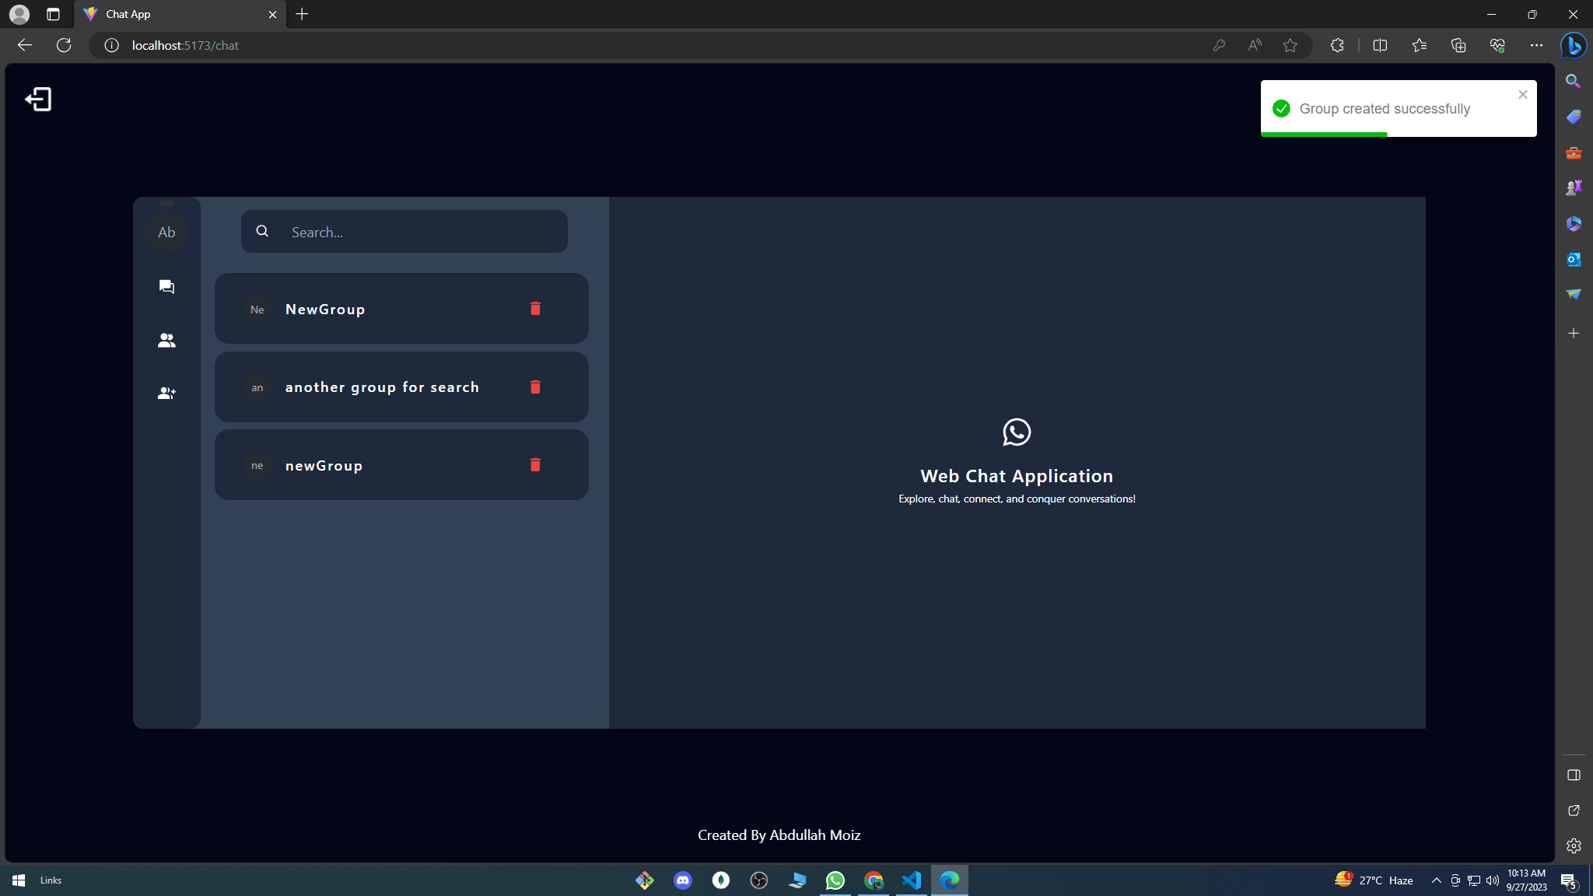Delete 'NewGroup' using its red trash icon

tap(534, 308)
